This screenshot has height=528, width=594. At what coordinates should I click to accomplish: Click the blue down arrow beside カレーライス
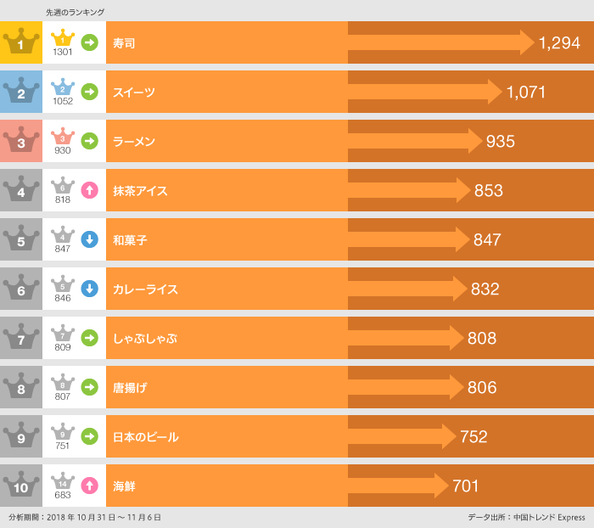[x=89, y=289]
